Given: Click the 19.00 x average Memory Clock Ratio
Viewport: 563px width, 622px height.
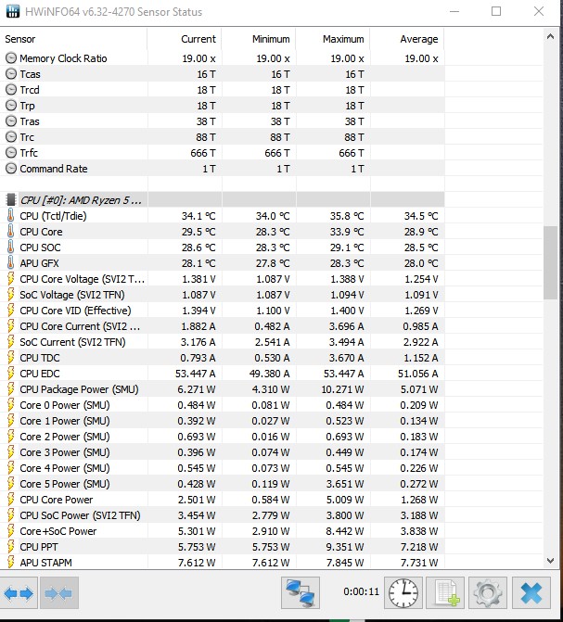Looking at the screenshot, I should pos(421,58).
